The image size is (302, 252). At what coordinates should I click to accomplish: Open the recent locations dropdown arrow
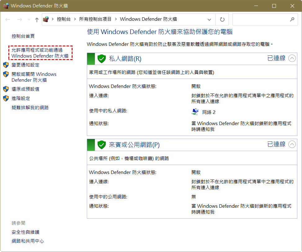coord(29,20)
